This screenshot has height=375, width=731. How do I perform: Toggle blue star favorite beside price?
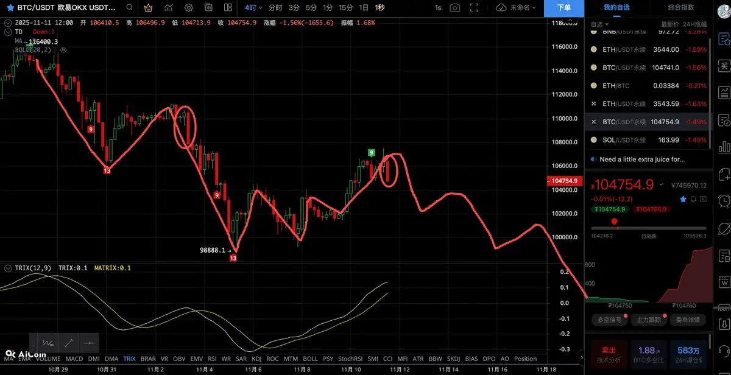[683, 199]
